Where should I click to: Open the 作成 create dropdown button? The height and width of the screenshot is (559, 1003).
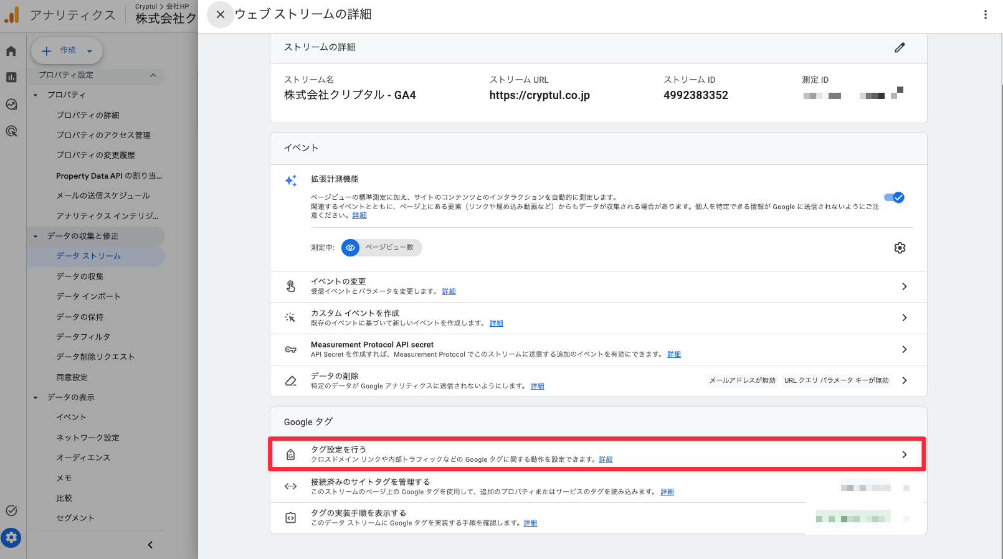[x=67, y=51]
